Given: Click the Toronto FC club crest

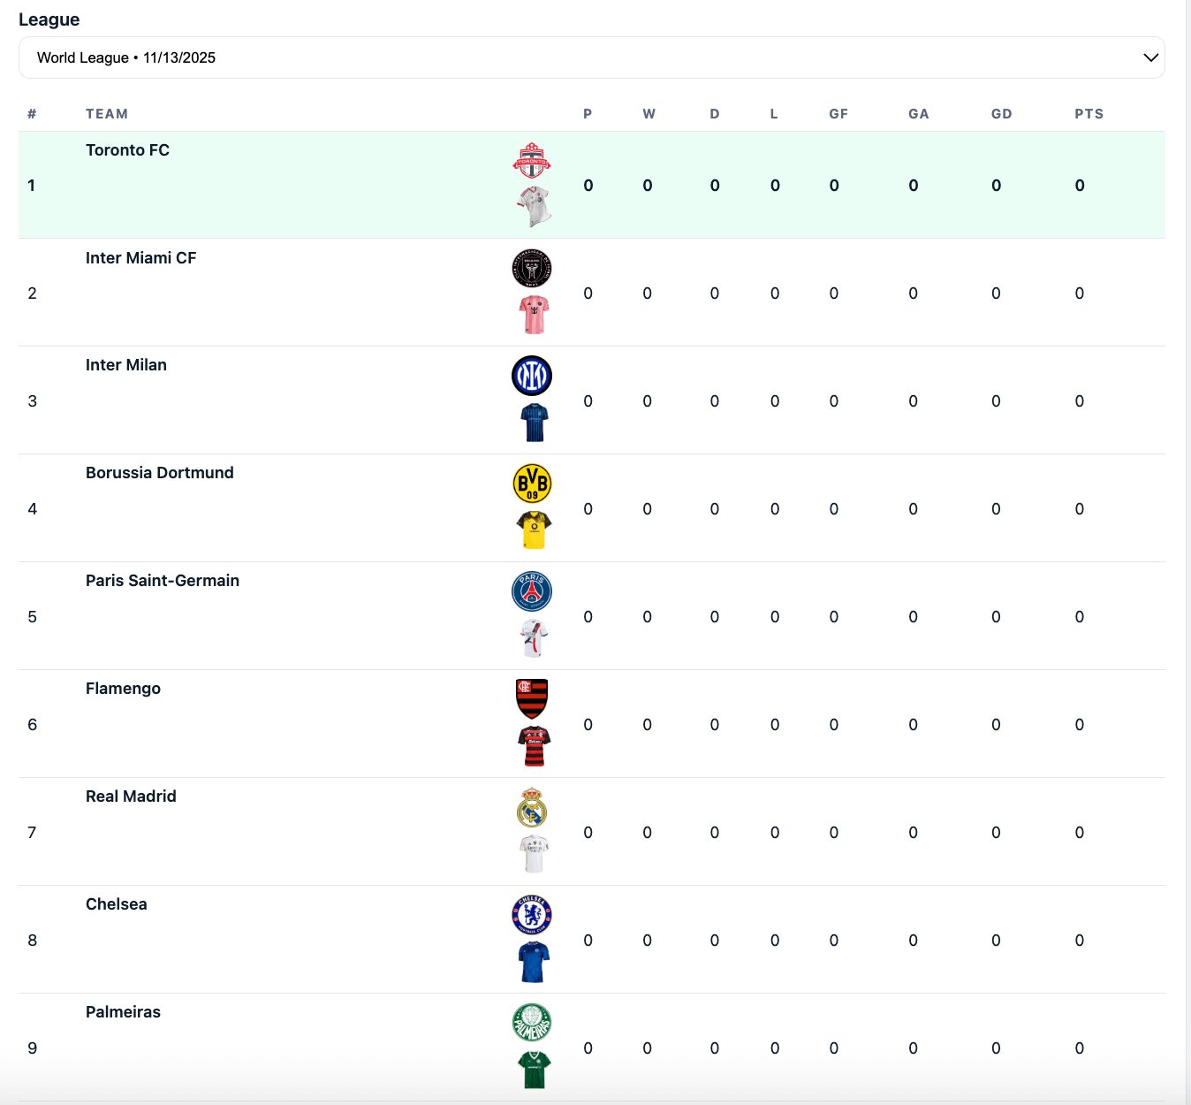Looking at the screenshot, I should tap(532, 160).
